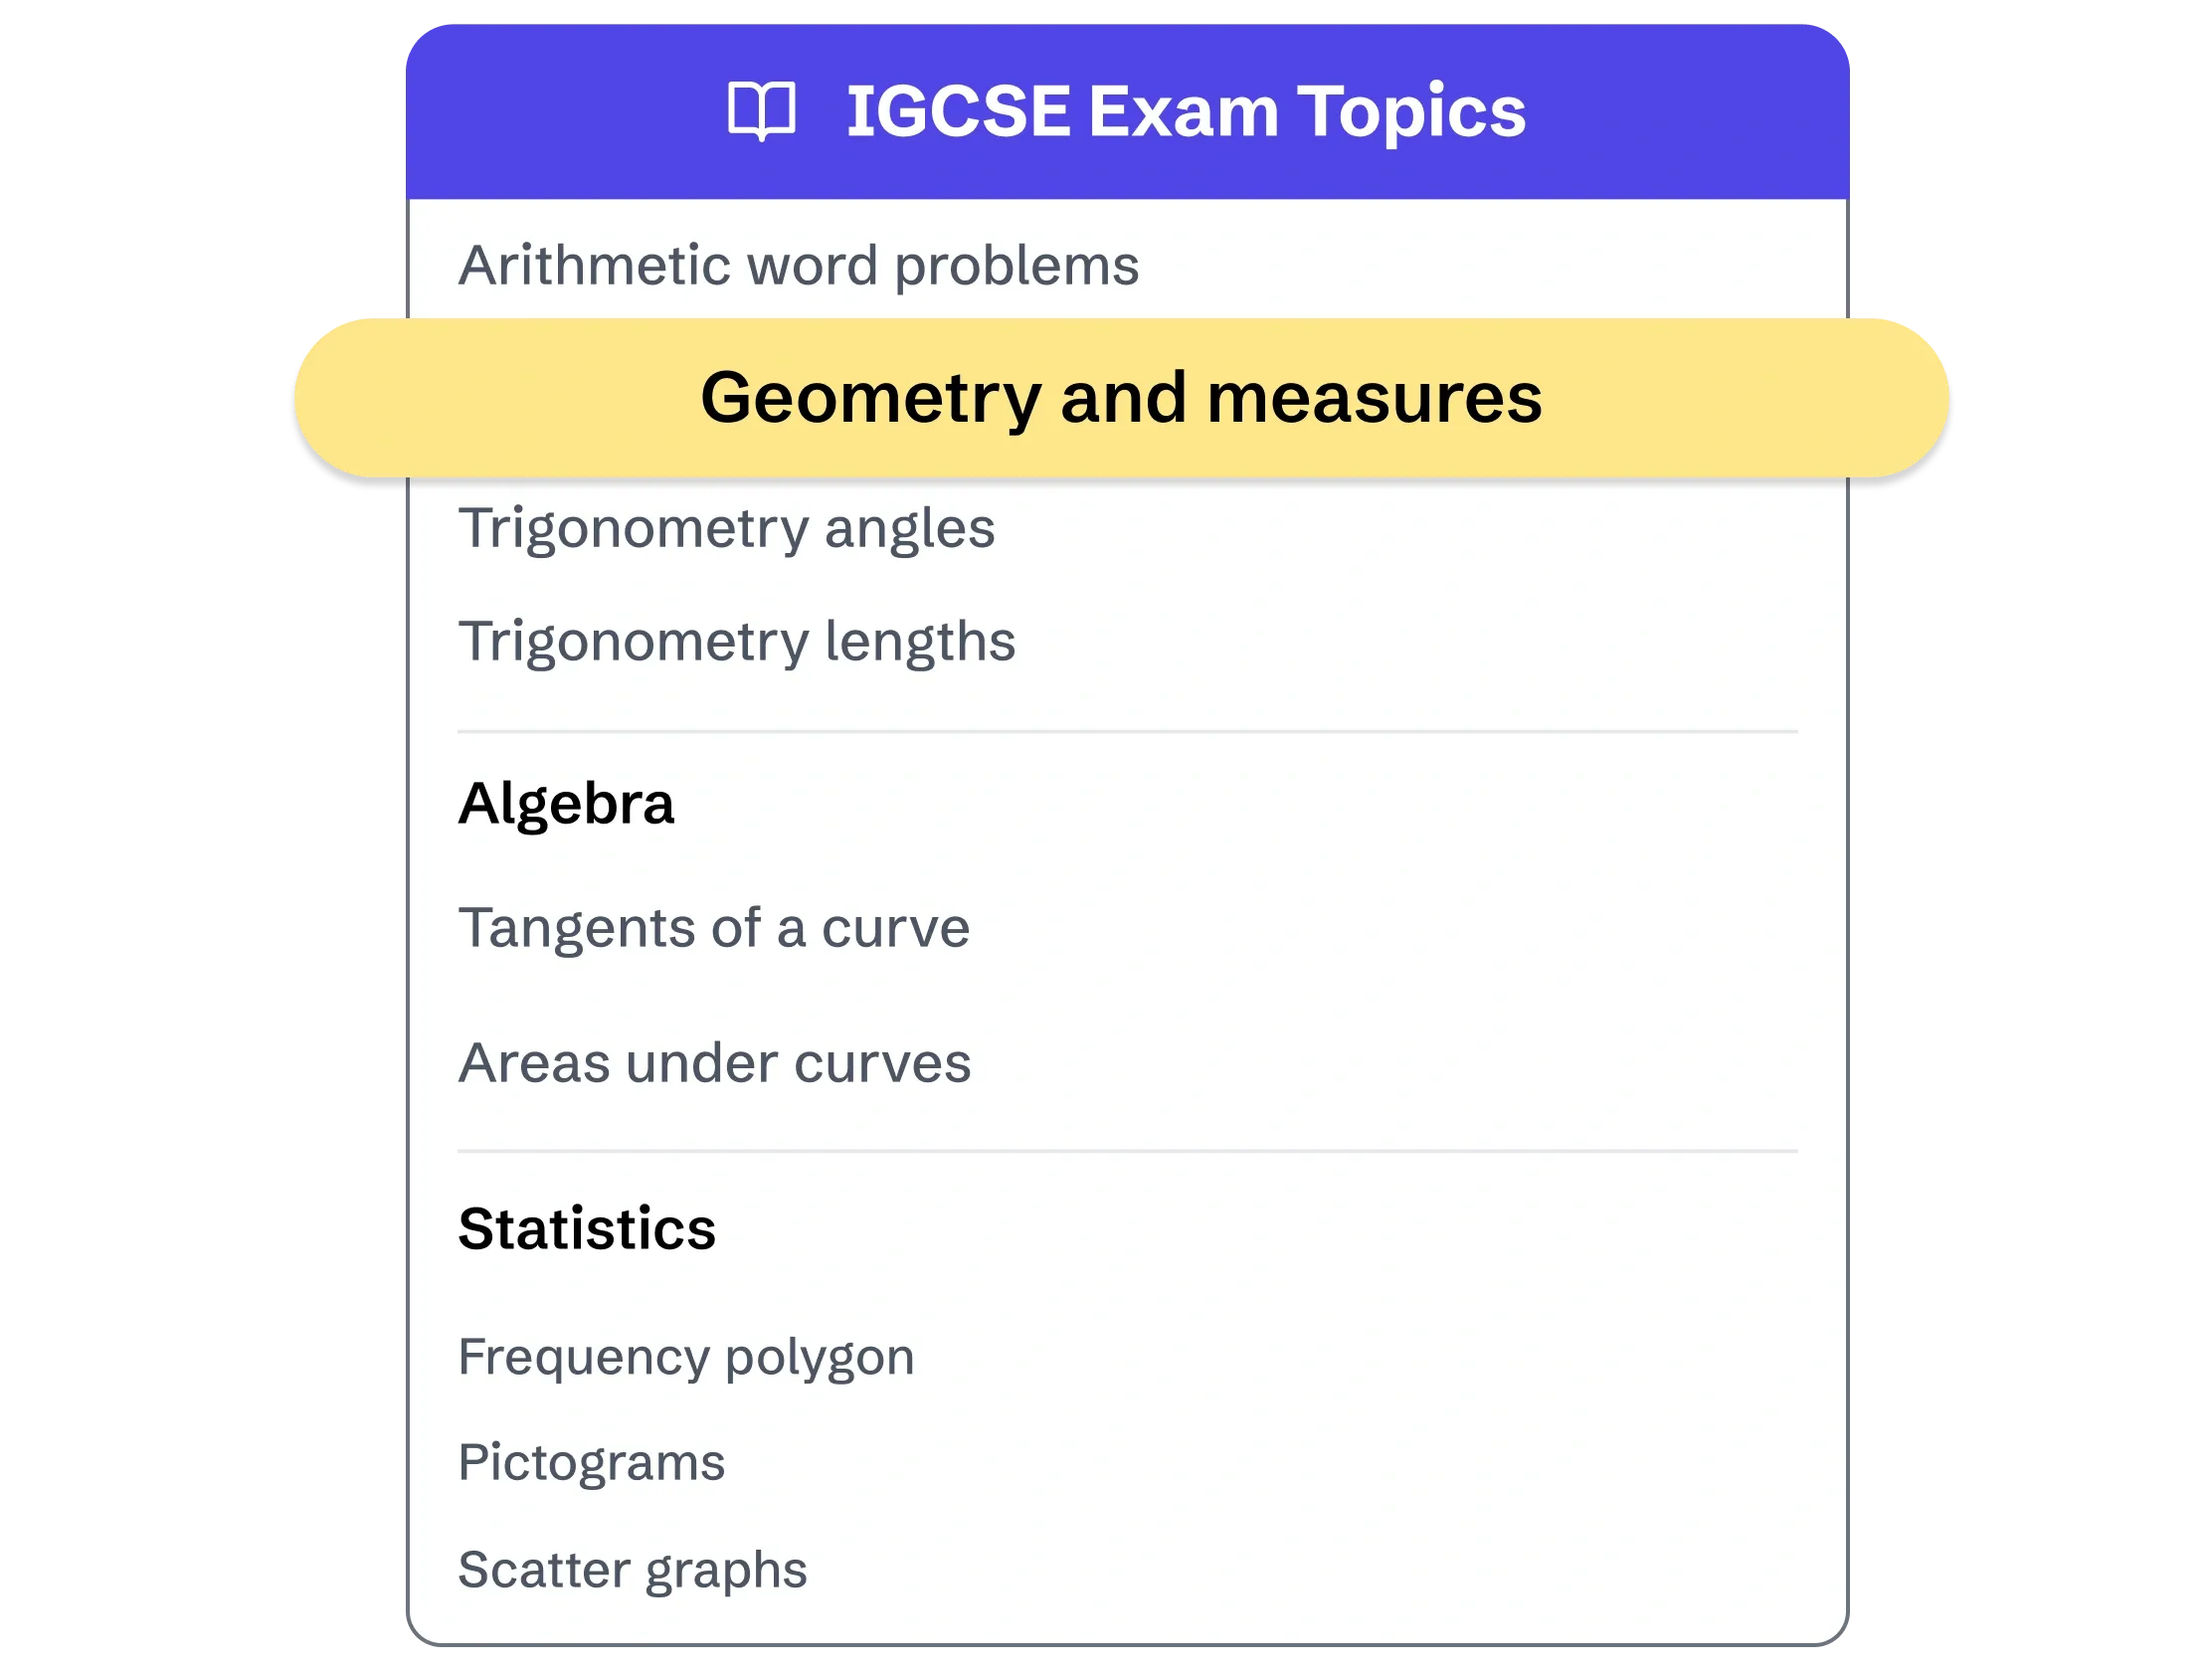Screen dimensions: 2212x1671
Task: Select the Trigonometry angles topic
Action: click(x=727, y=529)
